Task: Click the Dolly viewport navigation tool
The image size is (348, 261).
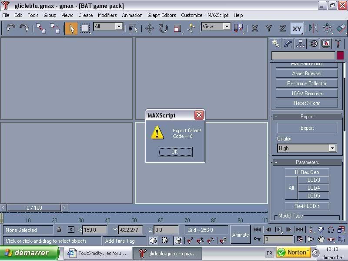Action: coord(311,230)
